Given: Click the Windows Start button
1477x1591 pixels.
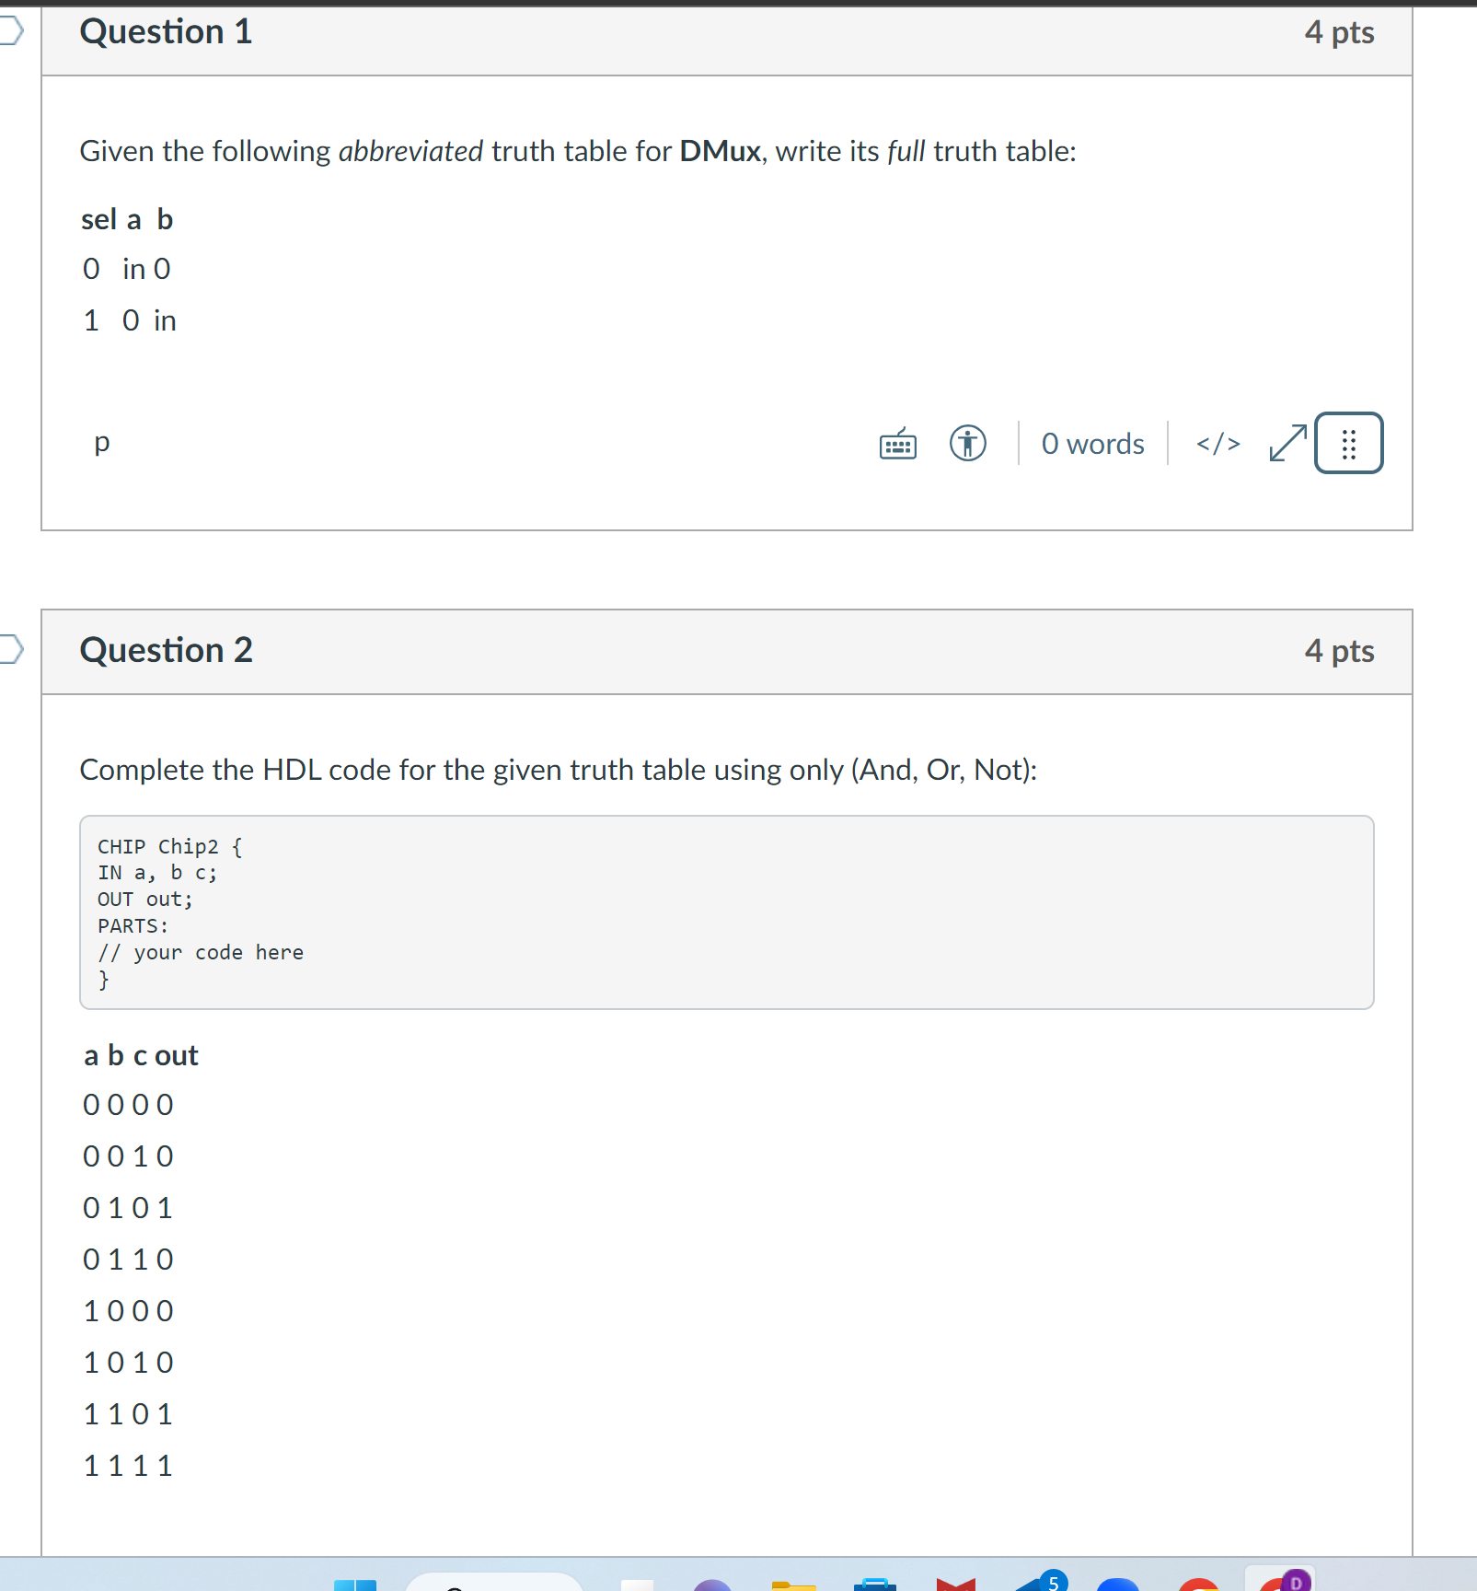Looking at the screenshot, I should tap(354, 1584).
